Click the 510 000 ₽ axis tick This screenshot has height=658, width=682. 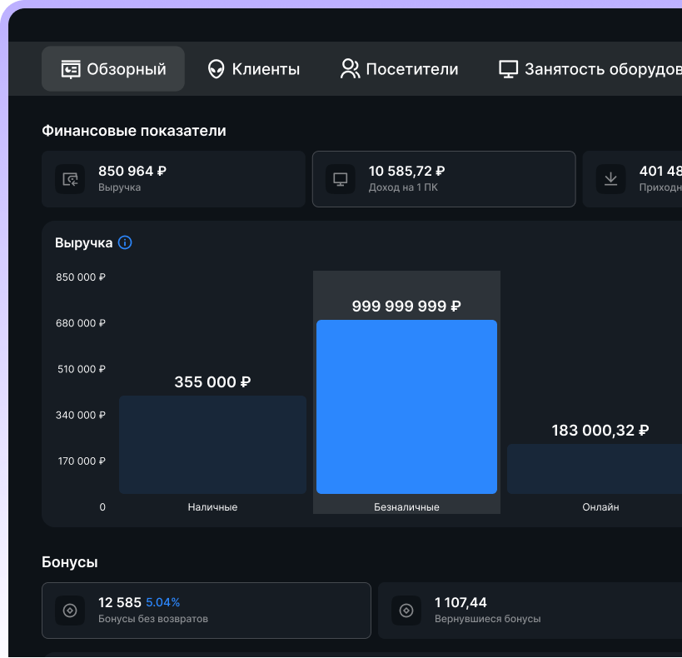coord(82,369)
